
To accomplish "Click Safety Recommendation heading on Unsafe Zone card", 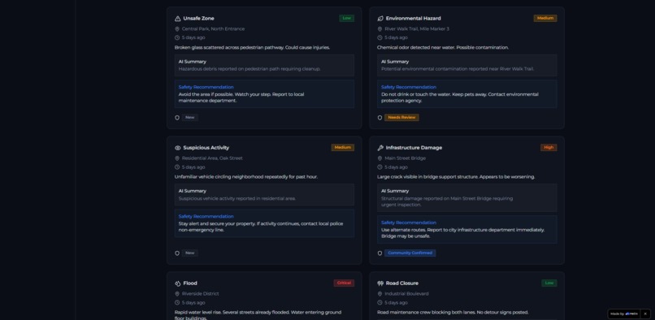I will tap(206, 88).
